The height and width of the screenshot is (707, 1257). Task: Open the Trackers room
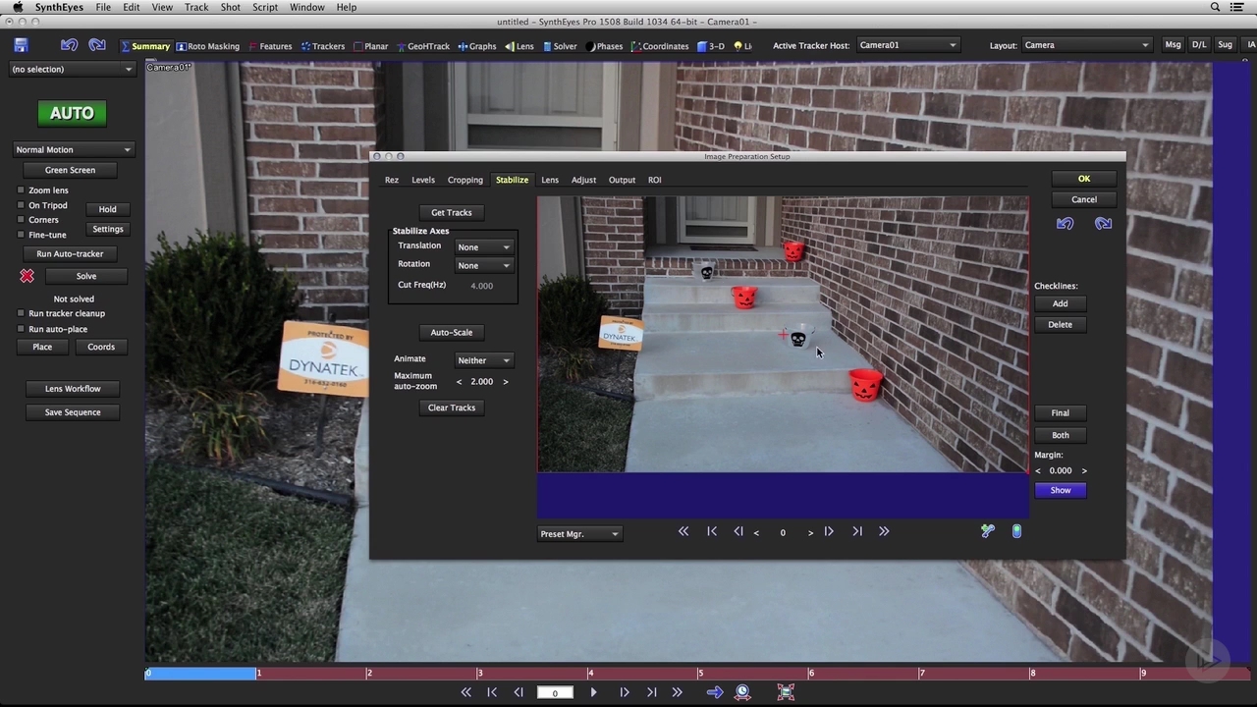coord(323,46)
